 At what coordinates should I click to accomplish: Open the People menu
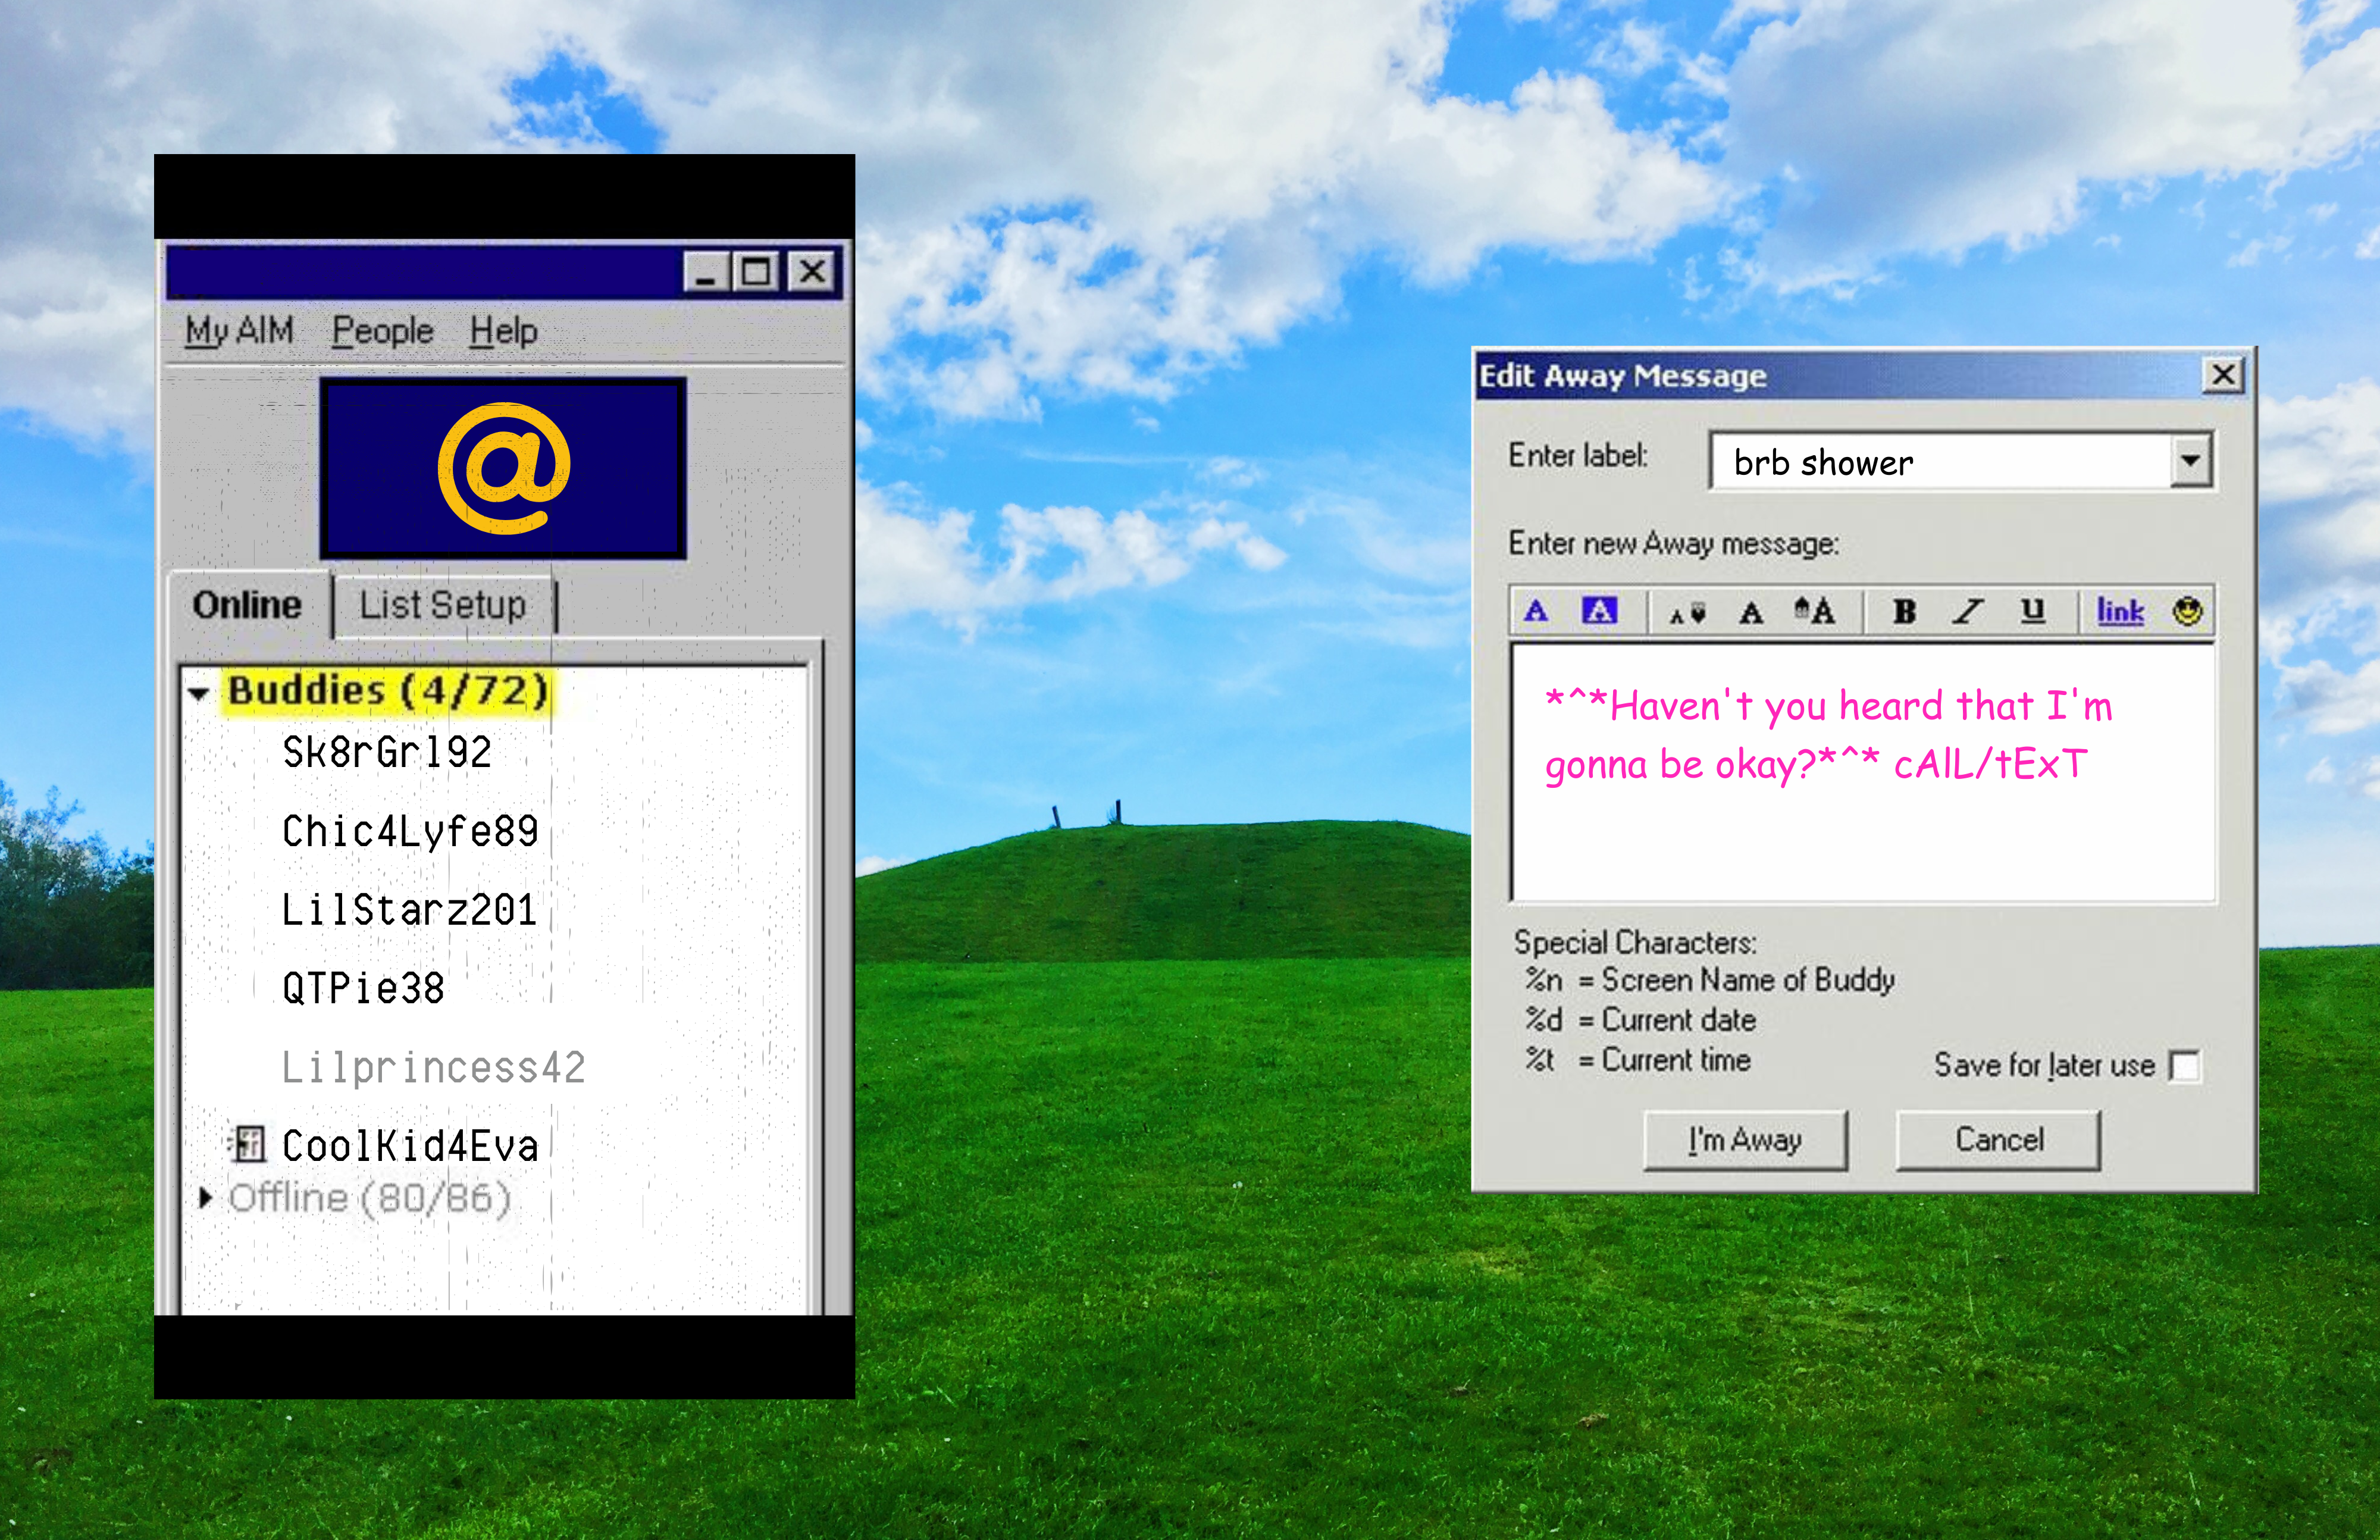point(383,330)
